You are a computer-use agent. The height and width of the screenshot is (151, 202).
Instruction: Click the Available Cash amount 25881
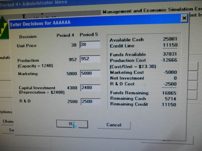tap(170, 40)
